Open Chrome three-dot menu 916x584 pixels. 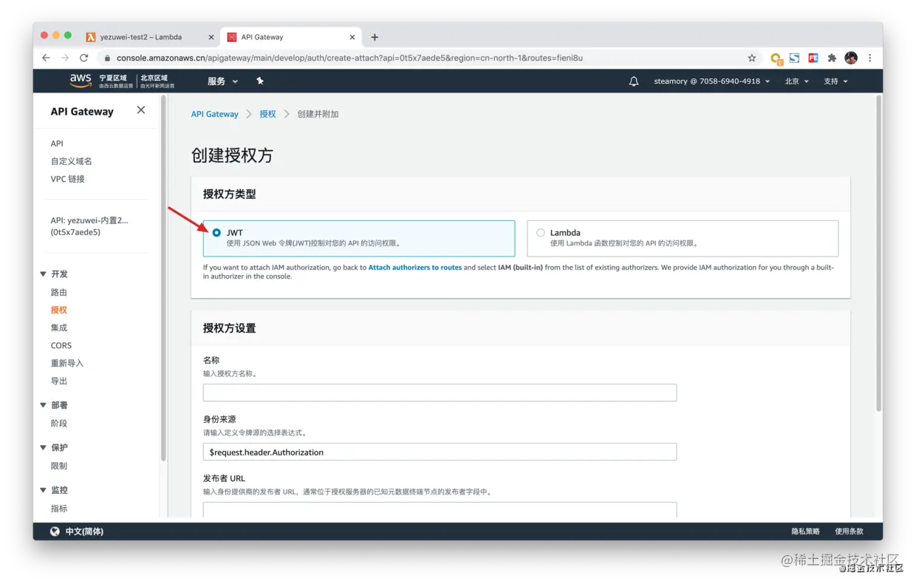coord(870,58)
